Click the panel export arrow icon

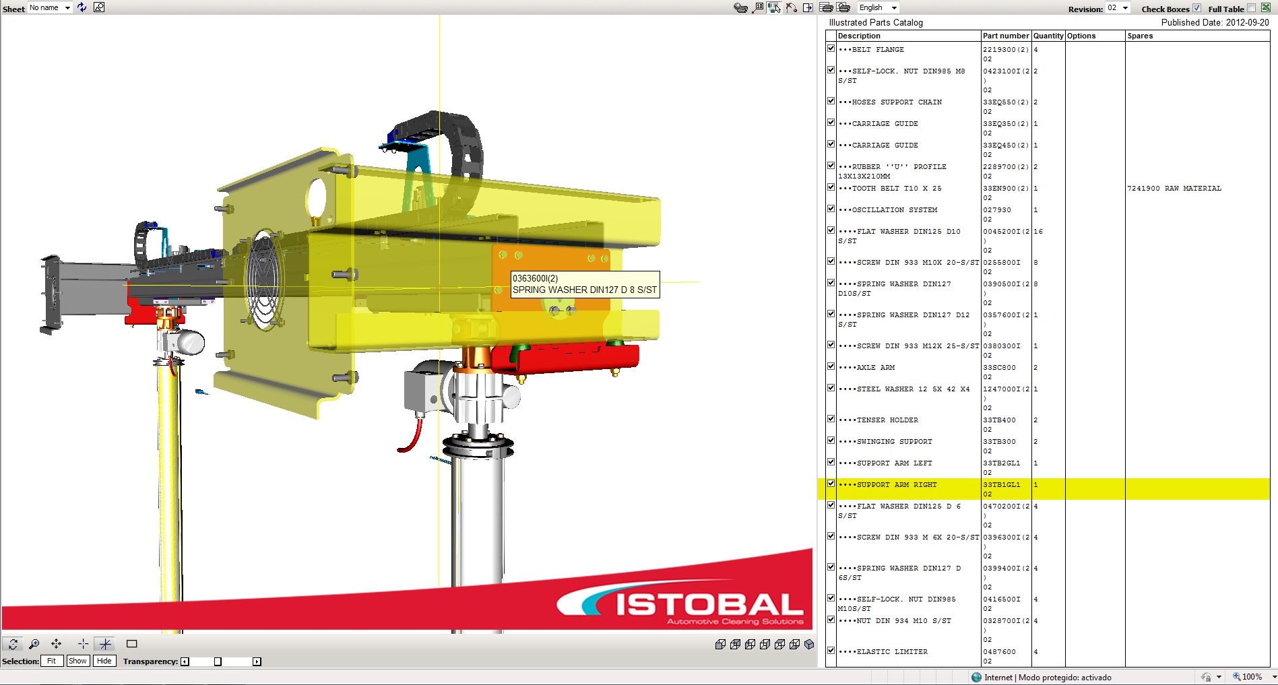click(x=808, y=7)
